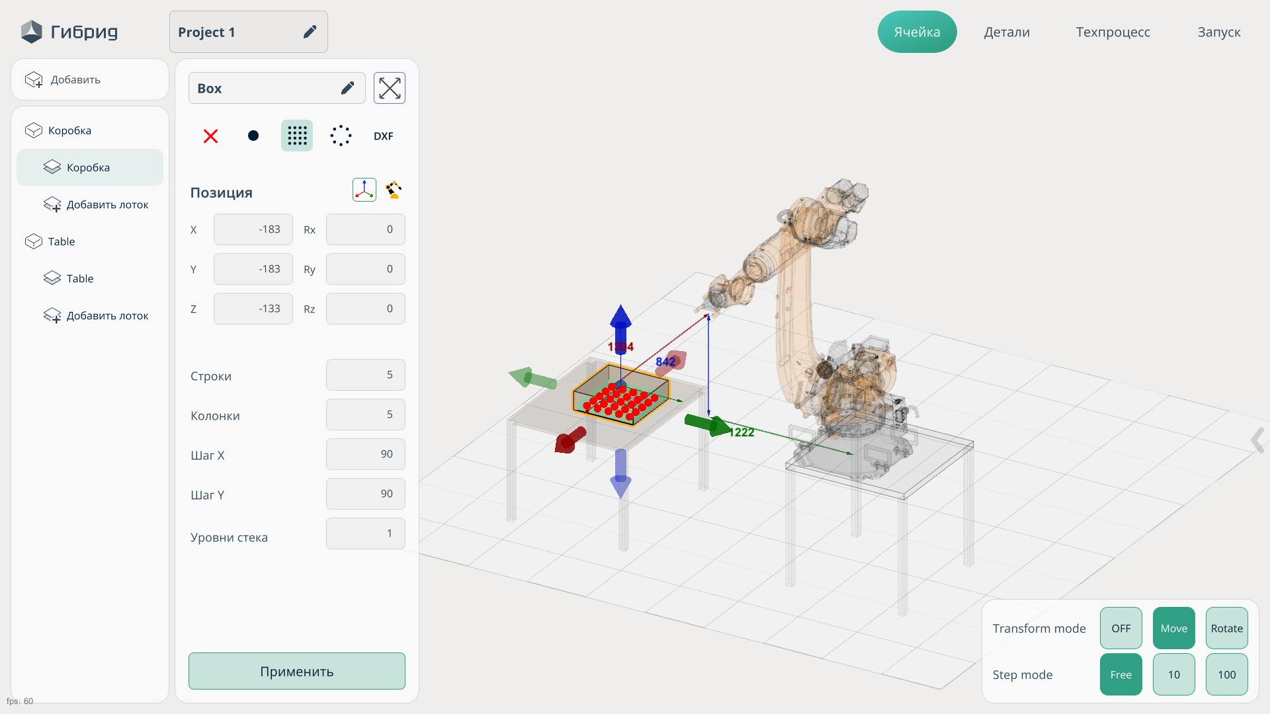The width and height of the screenshot is (1270, 714).
Task: Click the DXF import icon
Action: pyautogui.click(x=383, y=136)
